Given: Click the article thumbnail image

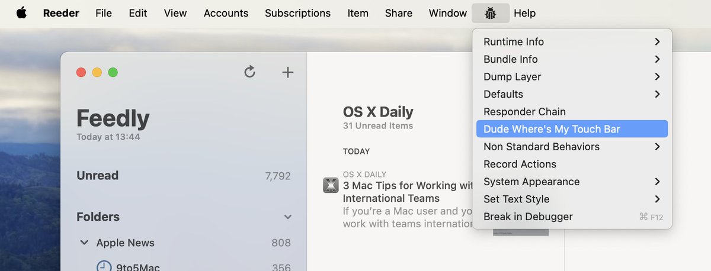Looking at the screenshot, I should [521, 233].
